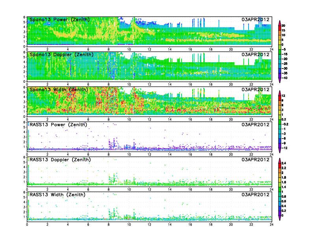The image size is (312, 241).
Task: Click the 20 label on the top colorbar
Action: (283, 26)
